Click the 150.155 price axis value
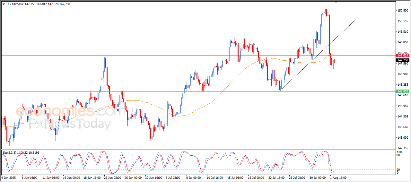This screenshot has height=182, width=411. 403,21
